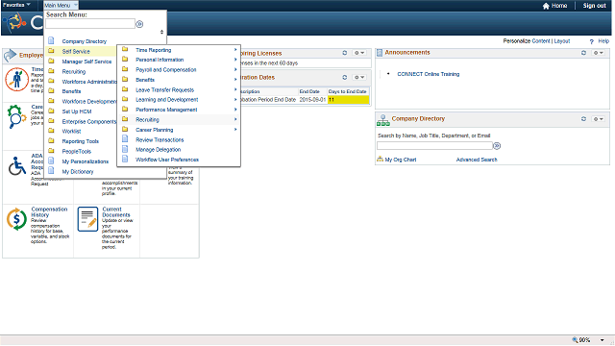615x346 pixels.
Task: Click the ADA Accommodation wheelchair icon
Action: (17, 166)
